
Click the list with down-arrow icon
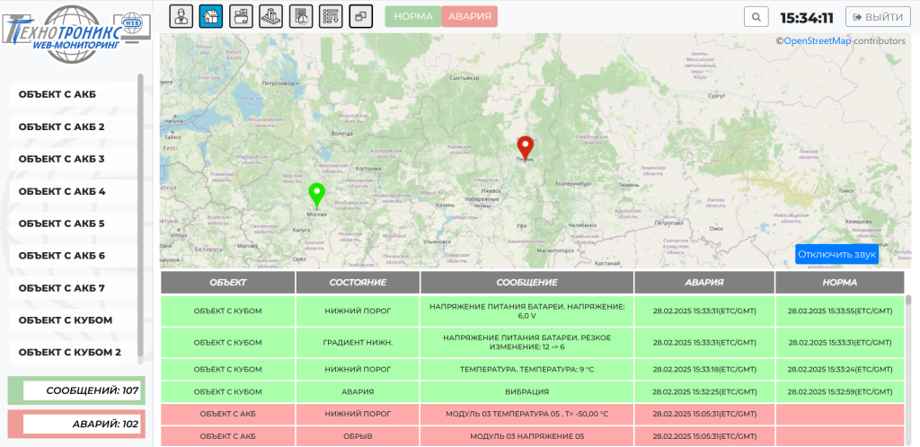331,16
